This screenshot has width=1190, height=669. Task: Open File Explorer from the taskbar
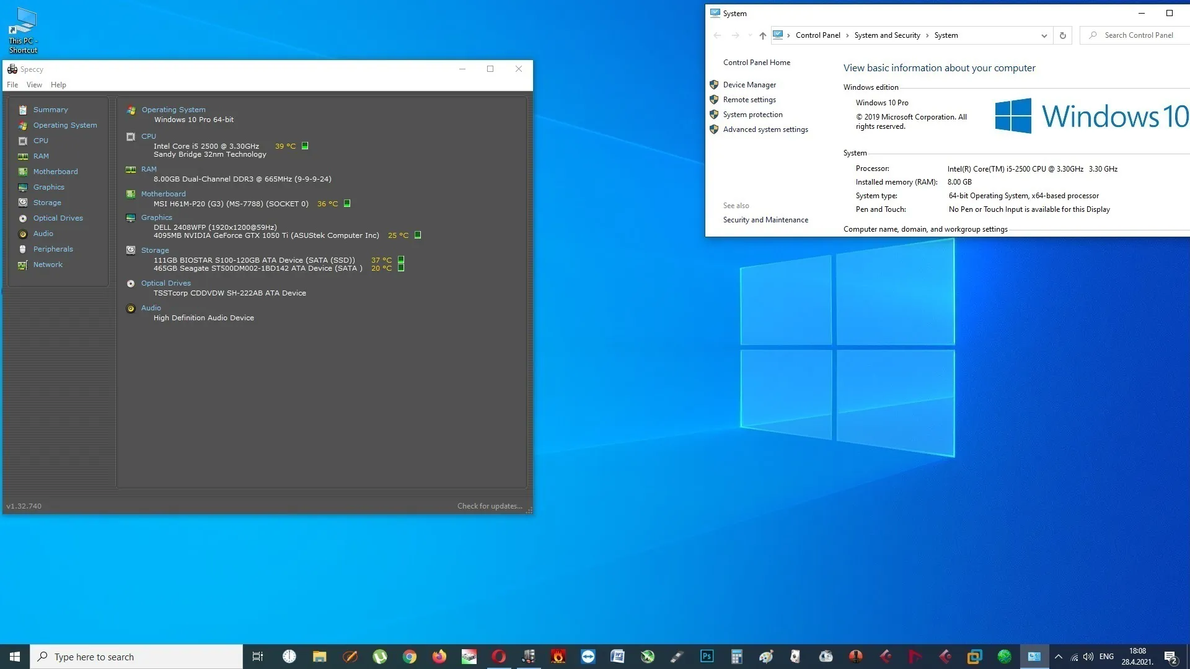[319, 657]
